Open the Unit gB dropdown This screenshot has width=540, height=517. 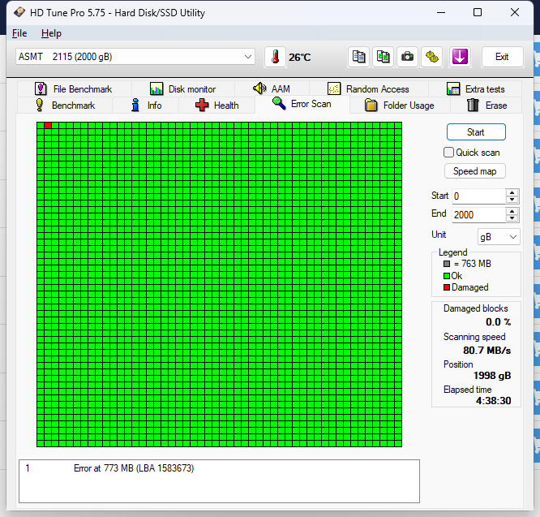(x=499, y=237)
